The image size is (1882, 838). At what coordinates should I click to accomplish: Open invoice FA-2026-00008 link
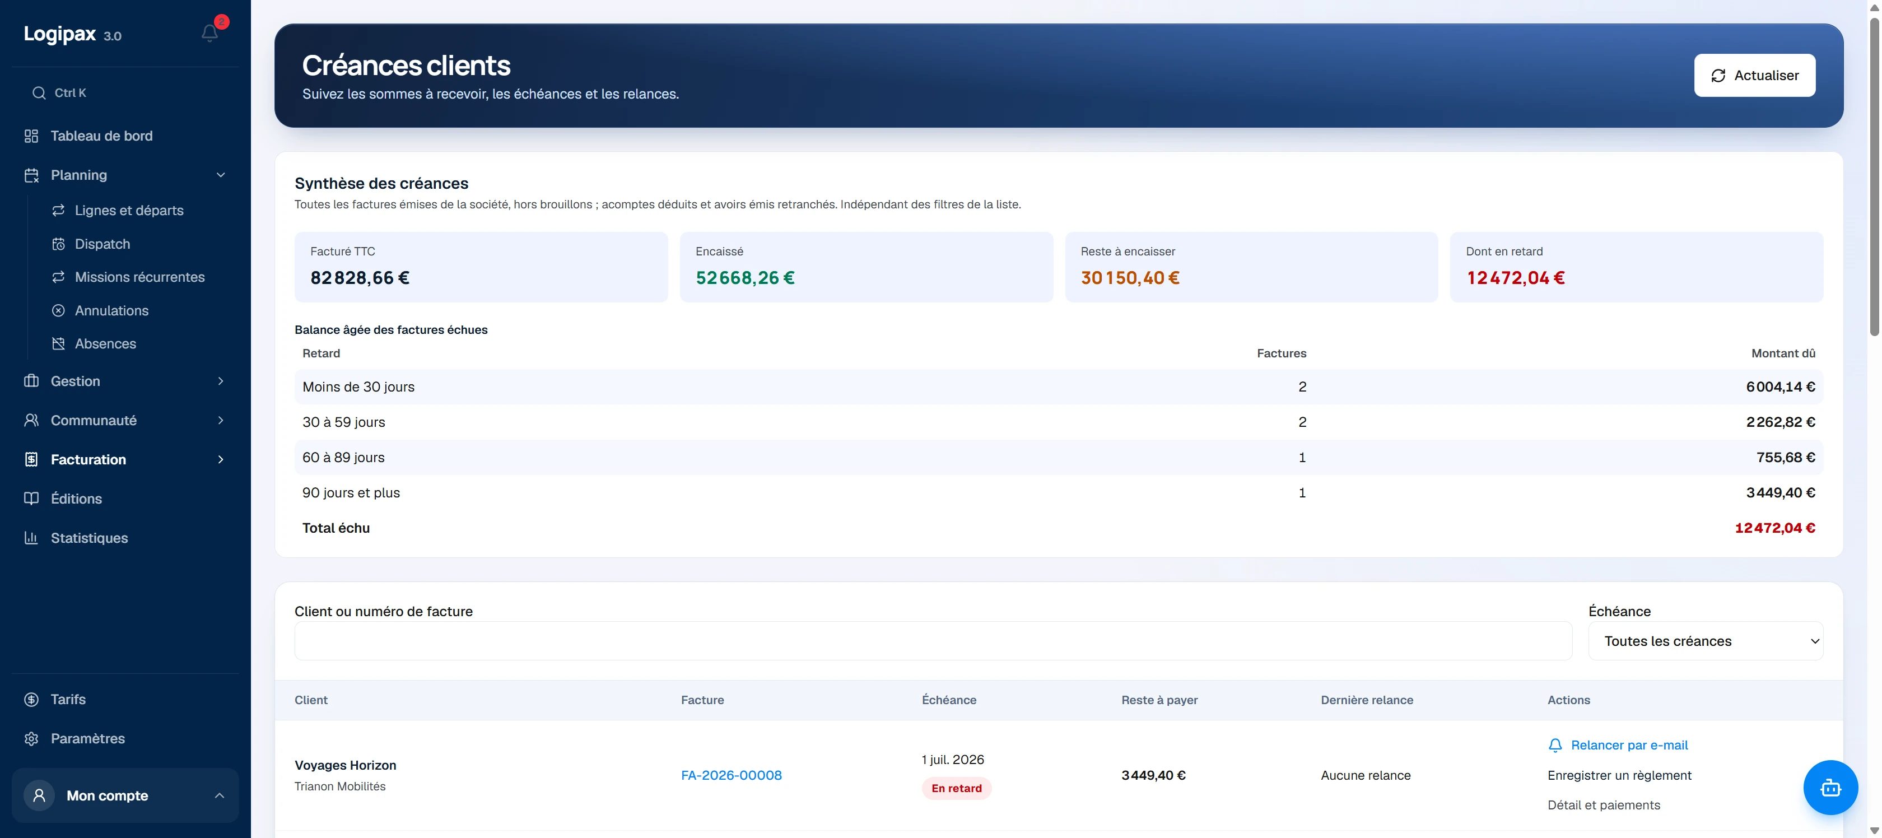tap(732, 775)
